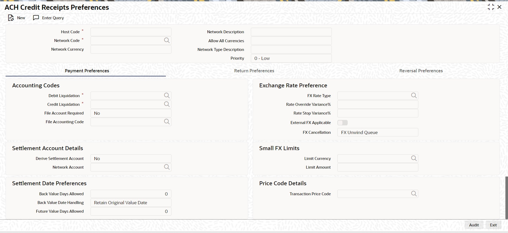
Task: Expand the Back Value Date Handling dropdown
Action: point(131,203)
